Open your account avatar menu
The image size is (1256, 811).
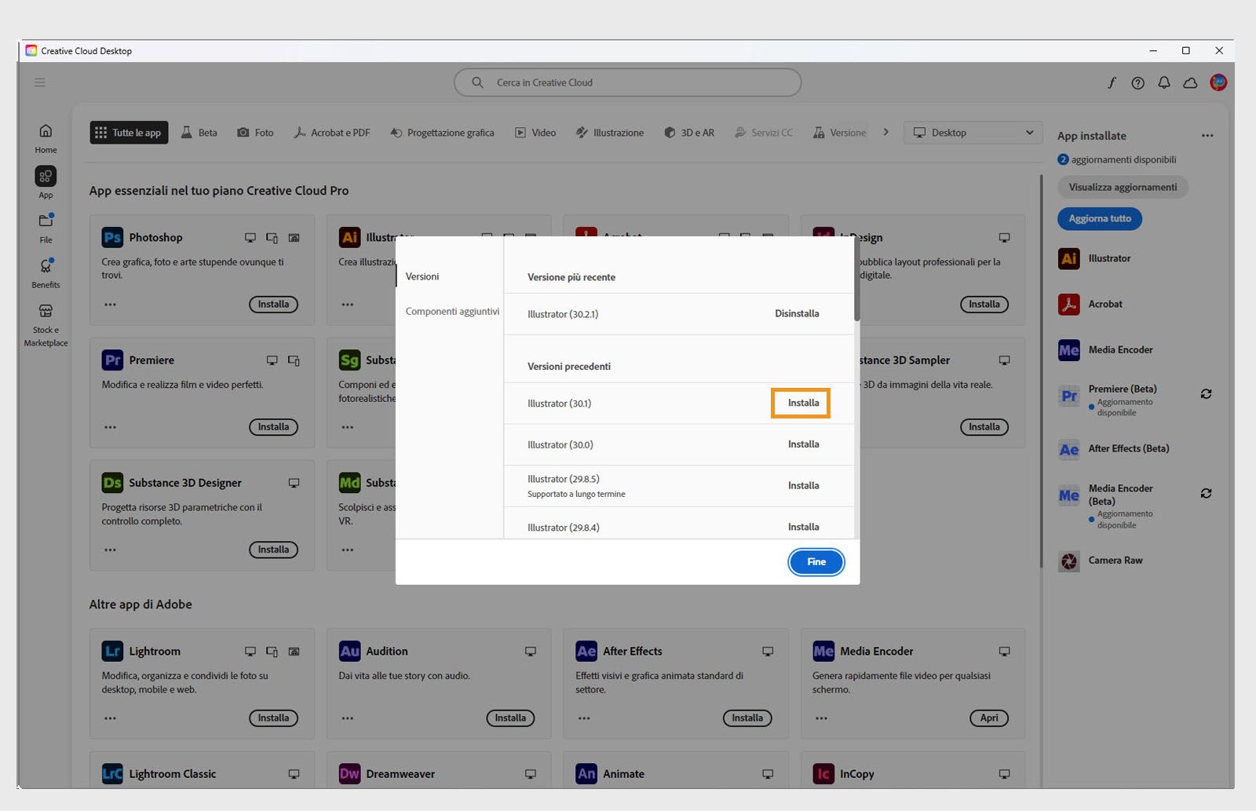[1218, 82]
